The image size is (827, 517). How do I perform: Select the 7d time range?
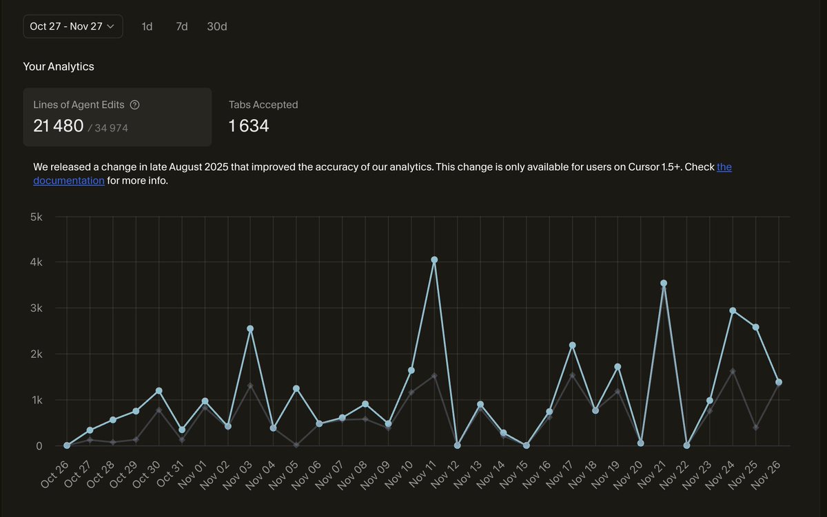pyautogui.click(x=181, y=26)
